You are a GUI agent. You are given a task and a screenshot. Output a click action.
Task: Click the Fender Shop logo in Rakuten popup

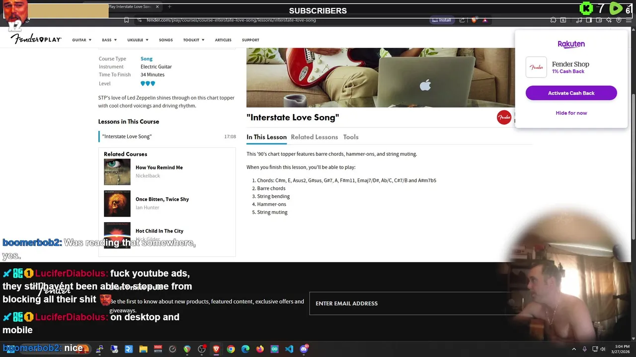[536, 67]
